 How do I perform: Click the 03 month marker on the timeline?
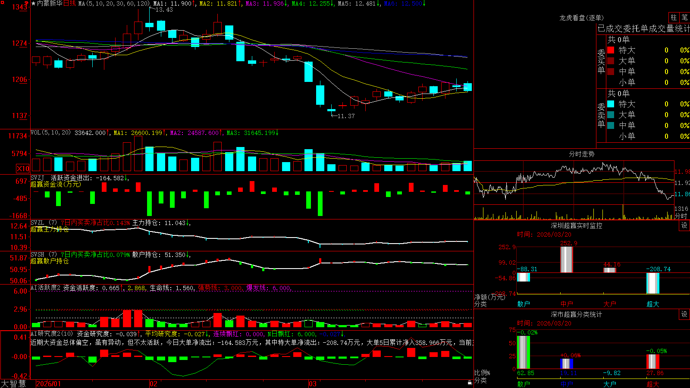point(313,384)
